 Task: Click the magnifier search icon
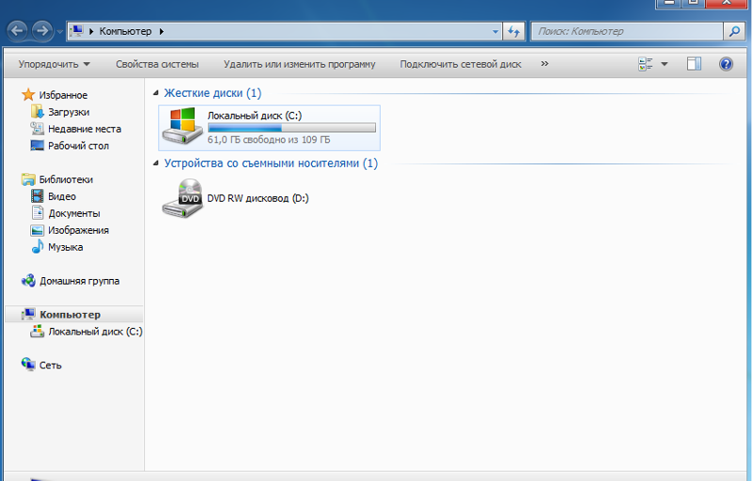pos(734,32)
